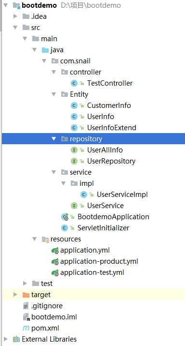The image size is (185, 346).
Task: Click the TestController class icon
Action: click(74, 83)
